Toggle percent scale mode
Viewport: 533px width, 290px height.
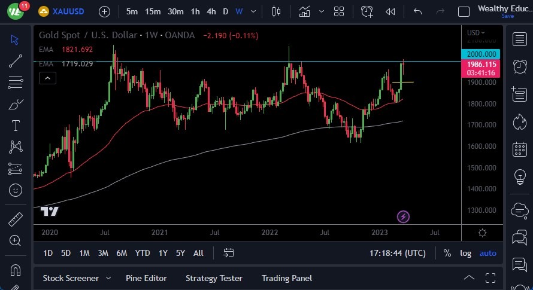tap(447, 253)
